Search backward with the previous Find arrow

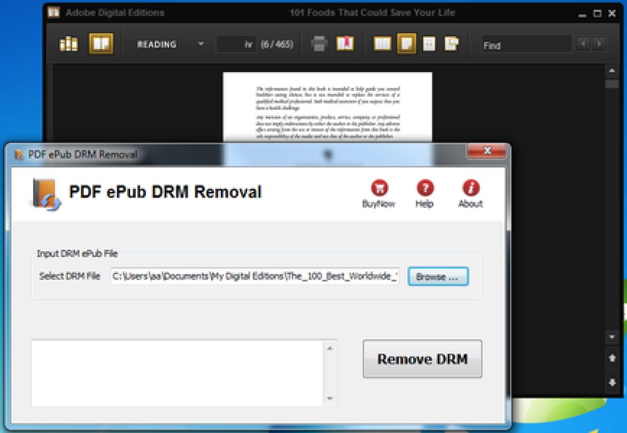click(584, 44)
